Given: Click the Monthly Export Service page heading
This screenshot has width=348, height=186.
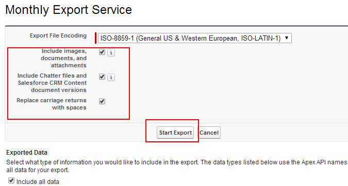Looking at the screenshot, I should click(69, 10).
